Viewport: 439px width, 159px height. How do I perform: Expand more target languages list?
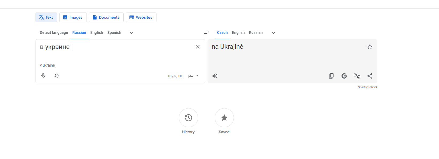pos(273,33)
